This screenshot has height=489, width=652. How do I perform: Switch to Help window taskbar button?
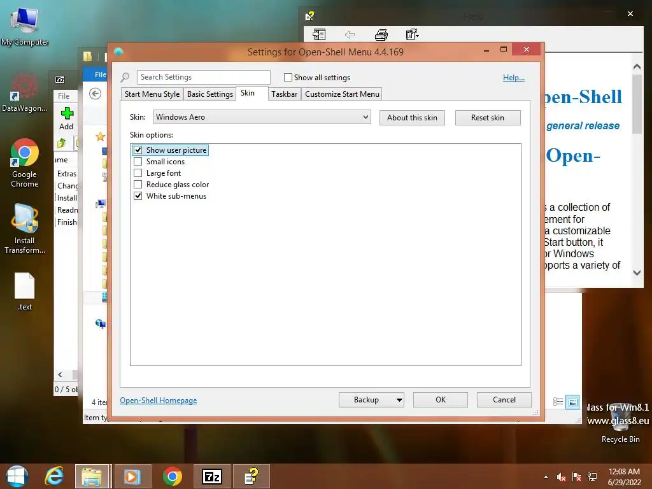coord(251,476)
